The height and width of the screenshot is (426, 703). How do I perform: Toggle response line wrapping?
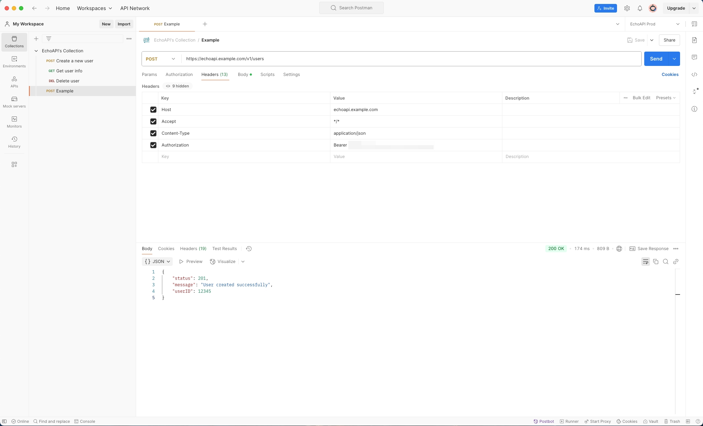[646, 262]
